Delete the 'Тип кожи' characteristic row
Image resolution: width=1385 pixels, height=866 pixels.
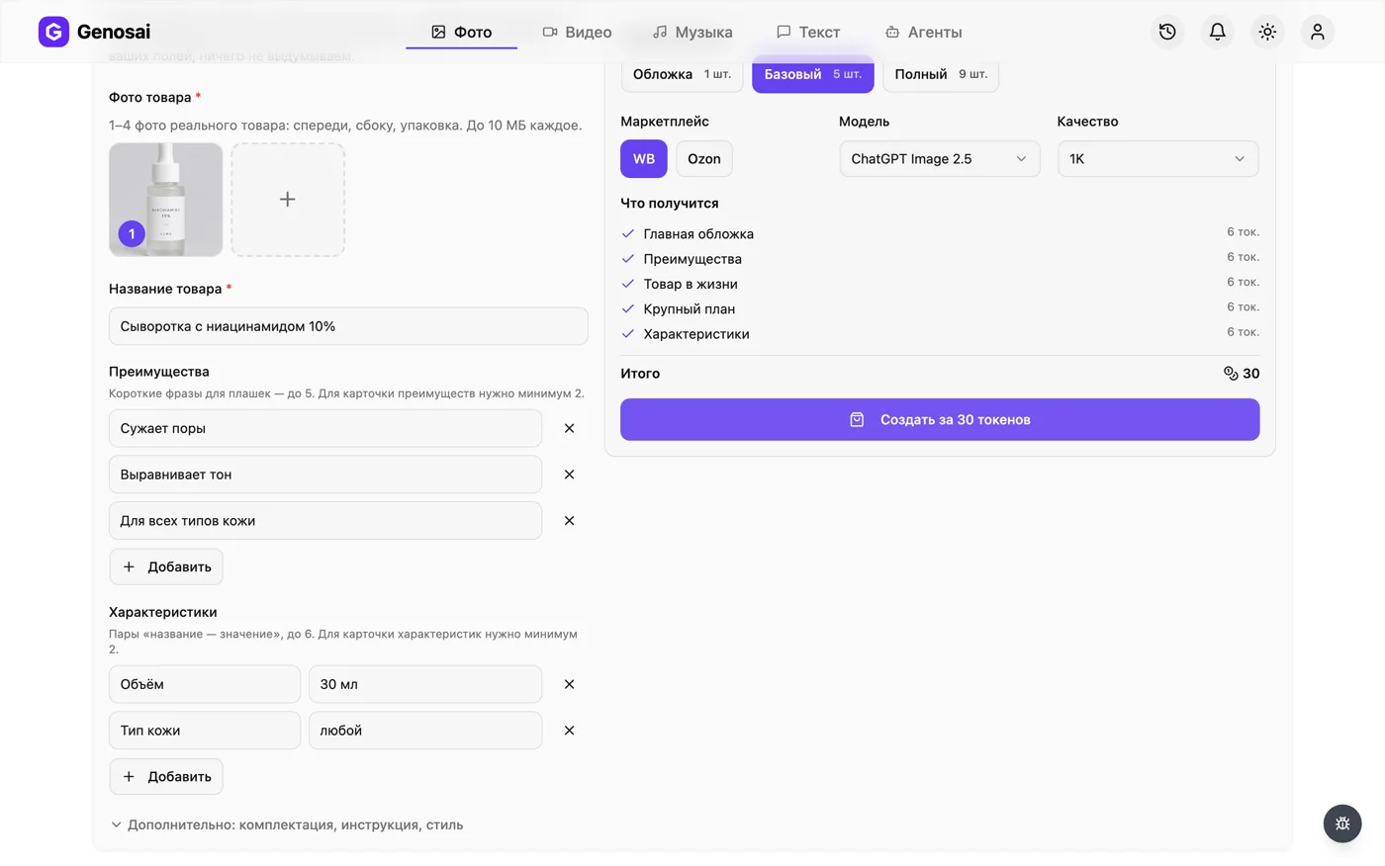tap(569, 731)
